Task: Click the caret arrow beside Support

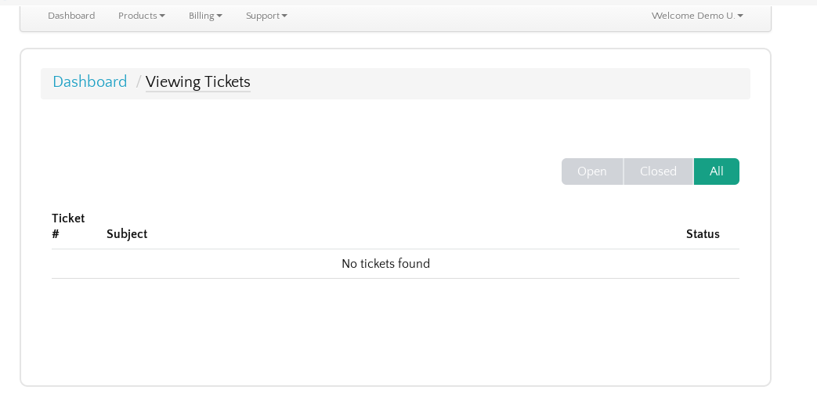Action: tap(284, 16)
